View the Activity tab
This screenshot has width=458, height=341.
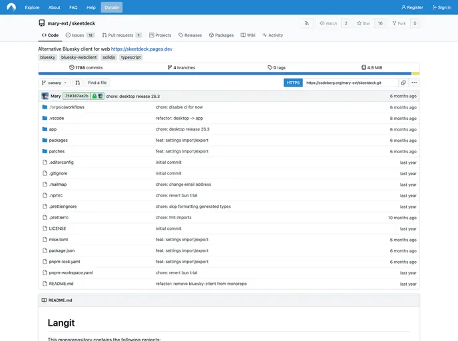272,35
